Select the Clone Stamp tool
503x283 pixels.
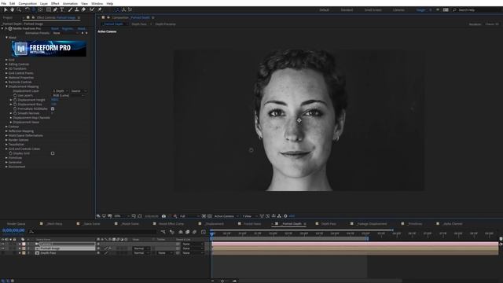pos(77,10)
